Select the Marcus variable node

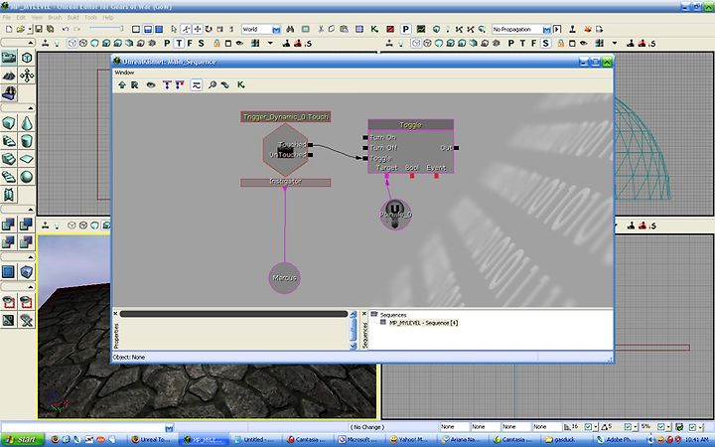click(285, 277)
